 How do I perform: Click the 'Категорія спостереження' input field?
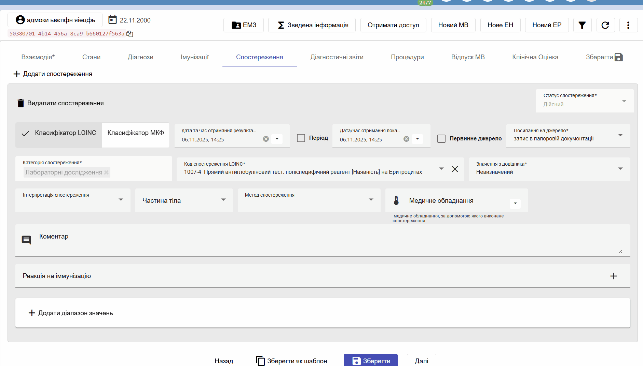click(94, 169)
